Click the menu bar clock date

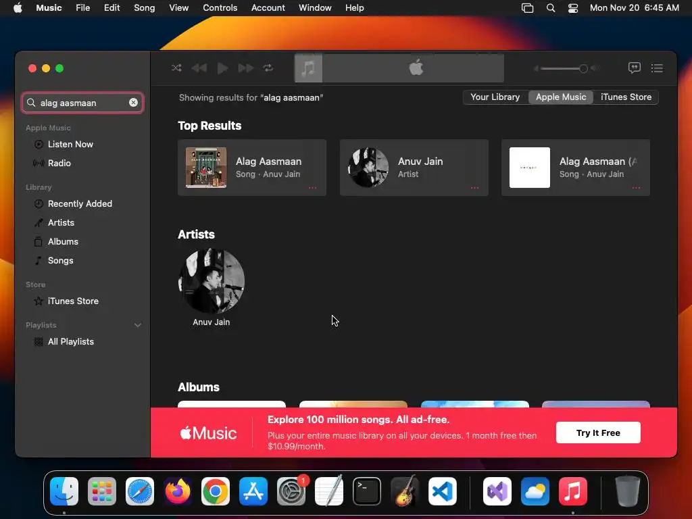pos(634,8)
